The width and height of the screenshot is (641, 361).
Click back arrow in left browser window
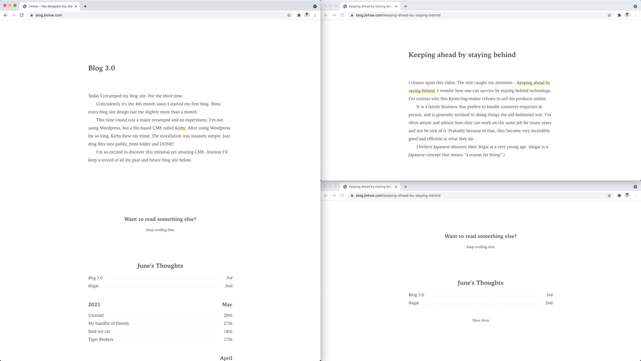tap(6, 15)
